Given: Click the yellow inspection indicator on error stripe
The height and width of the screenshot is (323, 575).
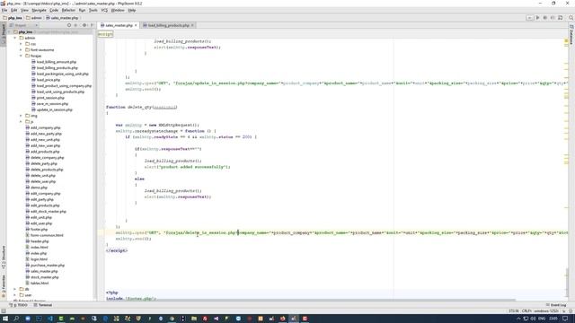Looking at the screenshot, I should click(x=566, y=41).
